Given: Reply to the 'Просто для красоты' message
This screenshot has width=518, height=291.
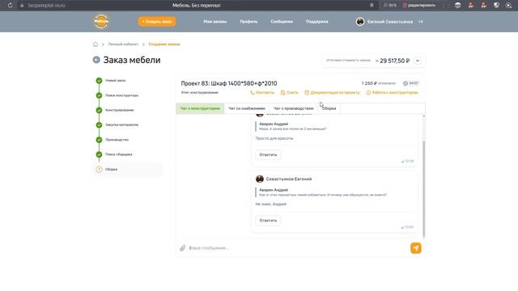Looking at the screenshot, I should (x=268, y=154).
